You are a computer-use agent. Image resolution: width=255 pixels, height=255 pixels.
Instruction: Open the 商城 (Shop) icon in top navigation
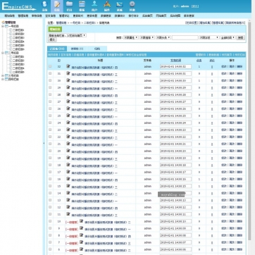coord(120,6)
